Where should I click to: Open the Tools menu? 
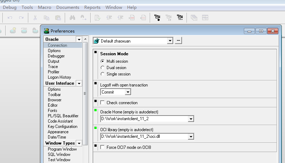pyautogui.click(x=27, y=7)
